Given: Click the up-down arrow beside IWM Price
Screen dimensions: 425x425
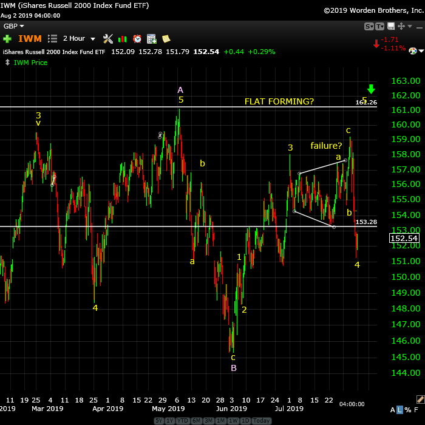Looking at the screenshot, I should [7, 63].
